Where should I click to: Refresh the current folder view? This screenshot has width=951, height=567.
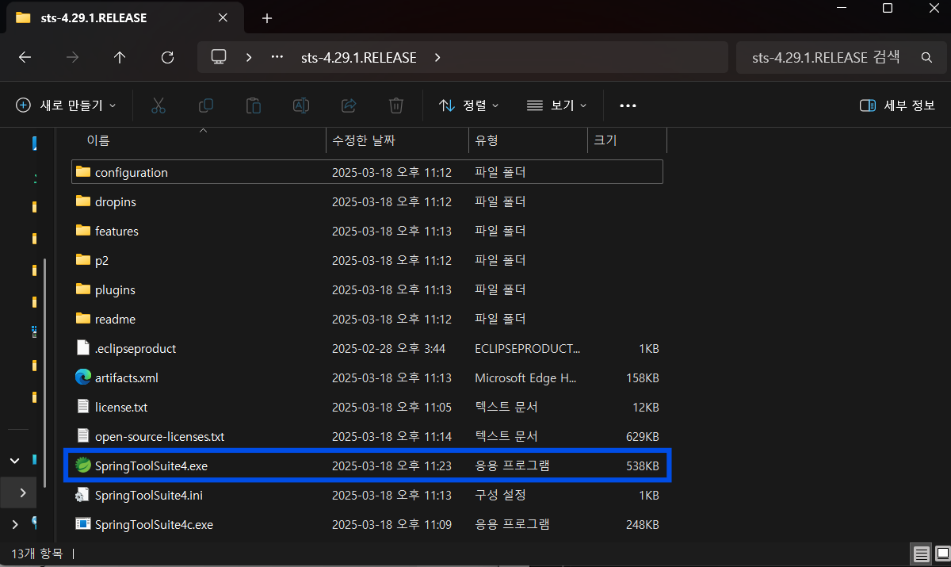[167, 57]
